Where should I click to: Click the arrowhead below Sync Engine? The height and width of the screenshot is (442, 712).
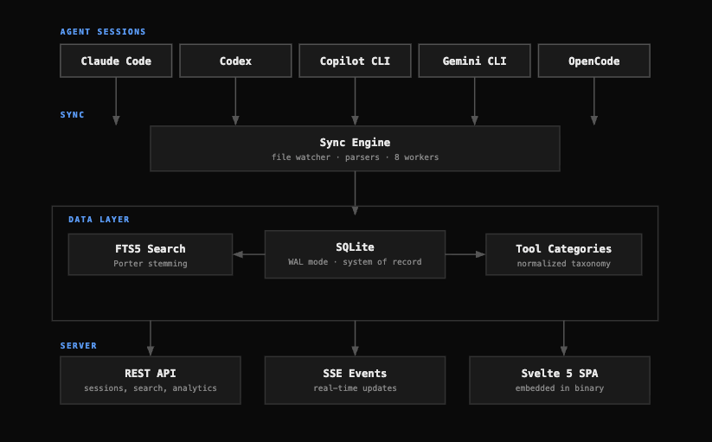[355, 210]
